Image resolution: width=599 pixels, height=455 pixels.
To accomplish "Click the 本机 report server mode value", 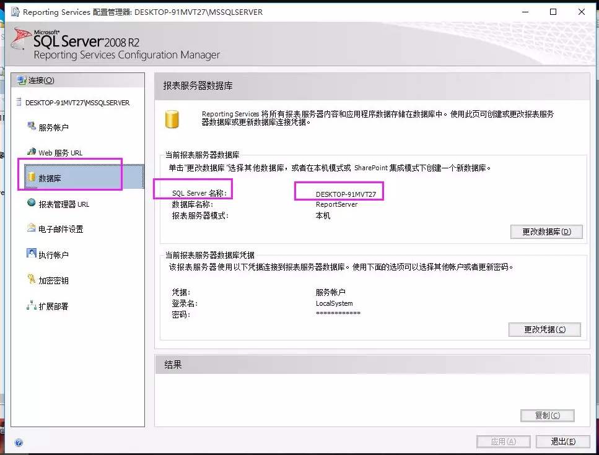I will point(323,215).
